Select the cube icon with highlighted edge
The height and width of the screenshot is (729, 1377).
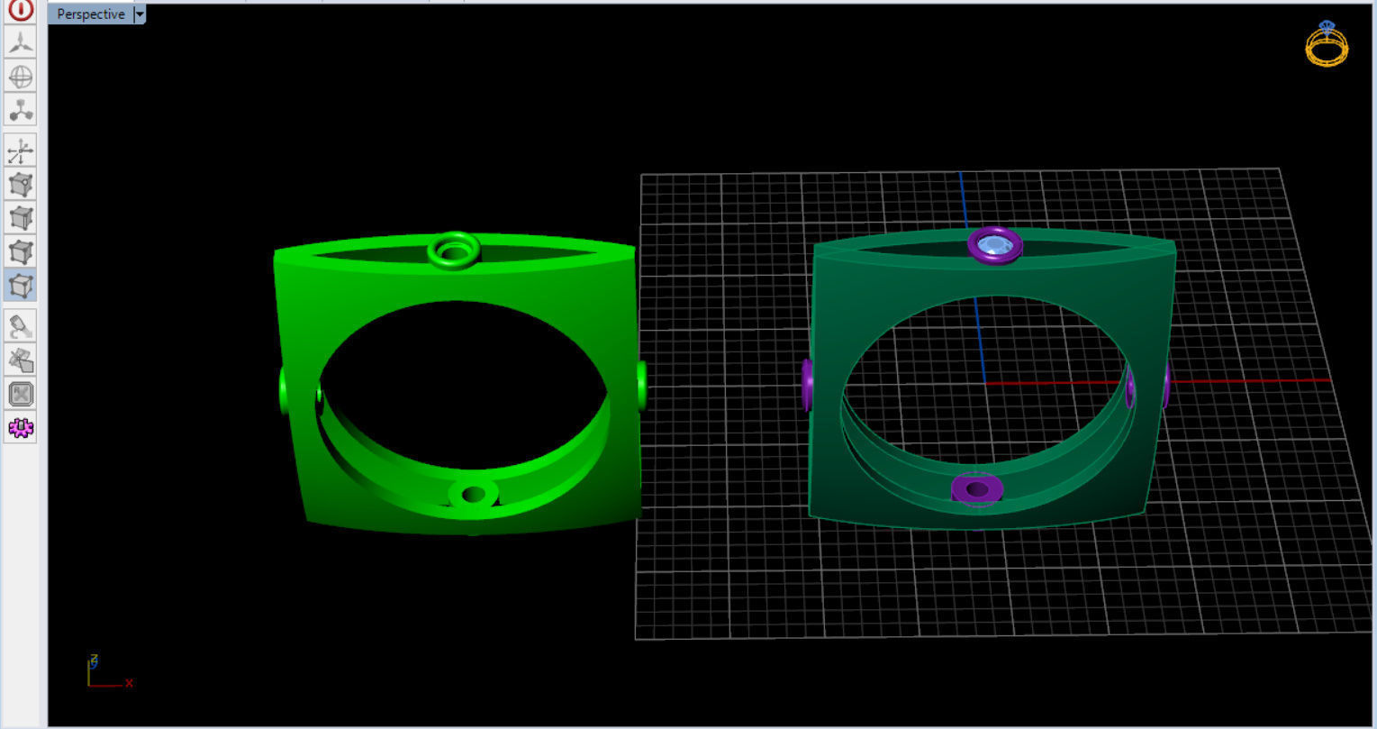(21, 218)
